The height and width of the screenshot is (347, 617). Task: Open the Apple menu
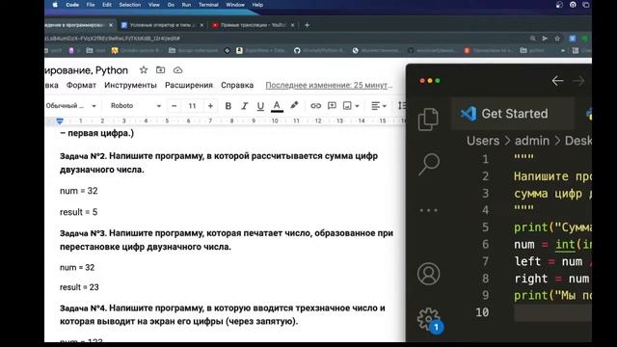pyautogui.click(x=55, y=5)
